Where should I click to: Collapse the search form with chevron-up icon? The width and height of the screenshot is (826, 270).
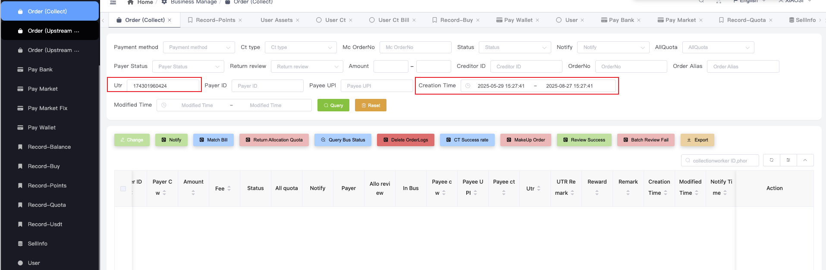805,160
